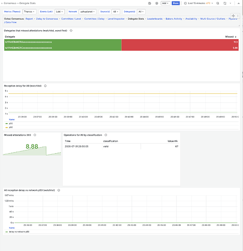The image size is (243, 251).
Task: Open the Level Inspector link
Action: pyautogui.click(x=116, y=19)
